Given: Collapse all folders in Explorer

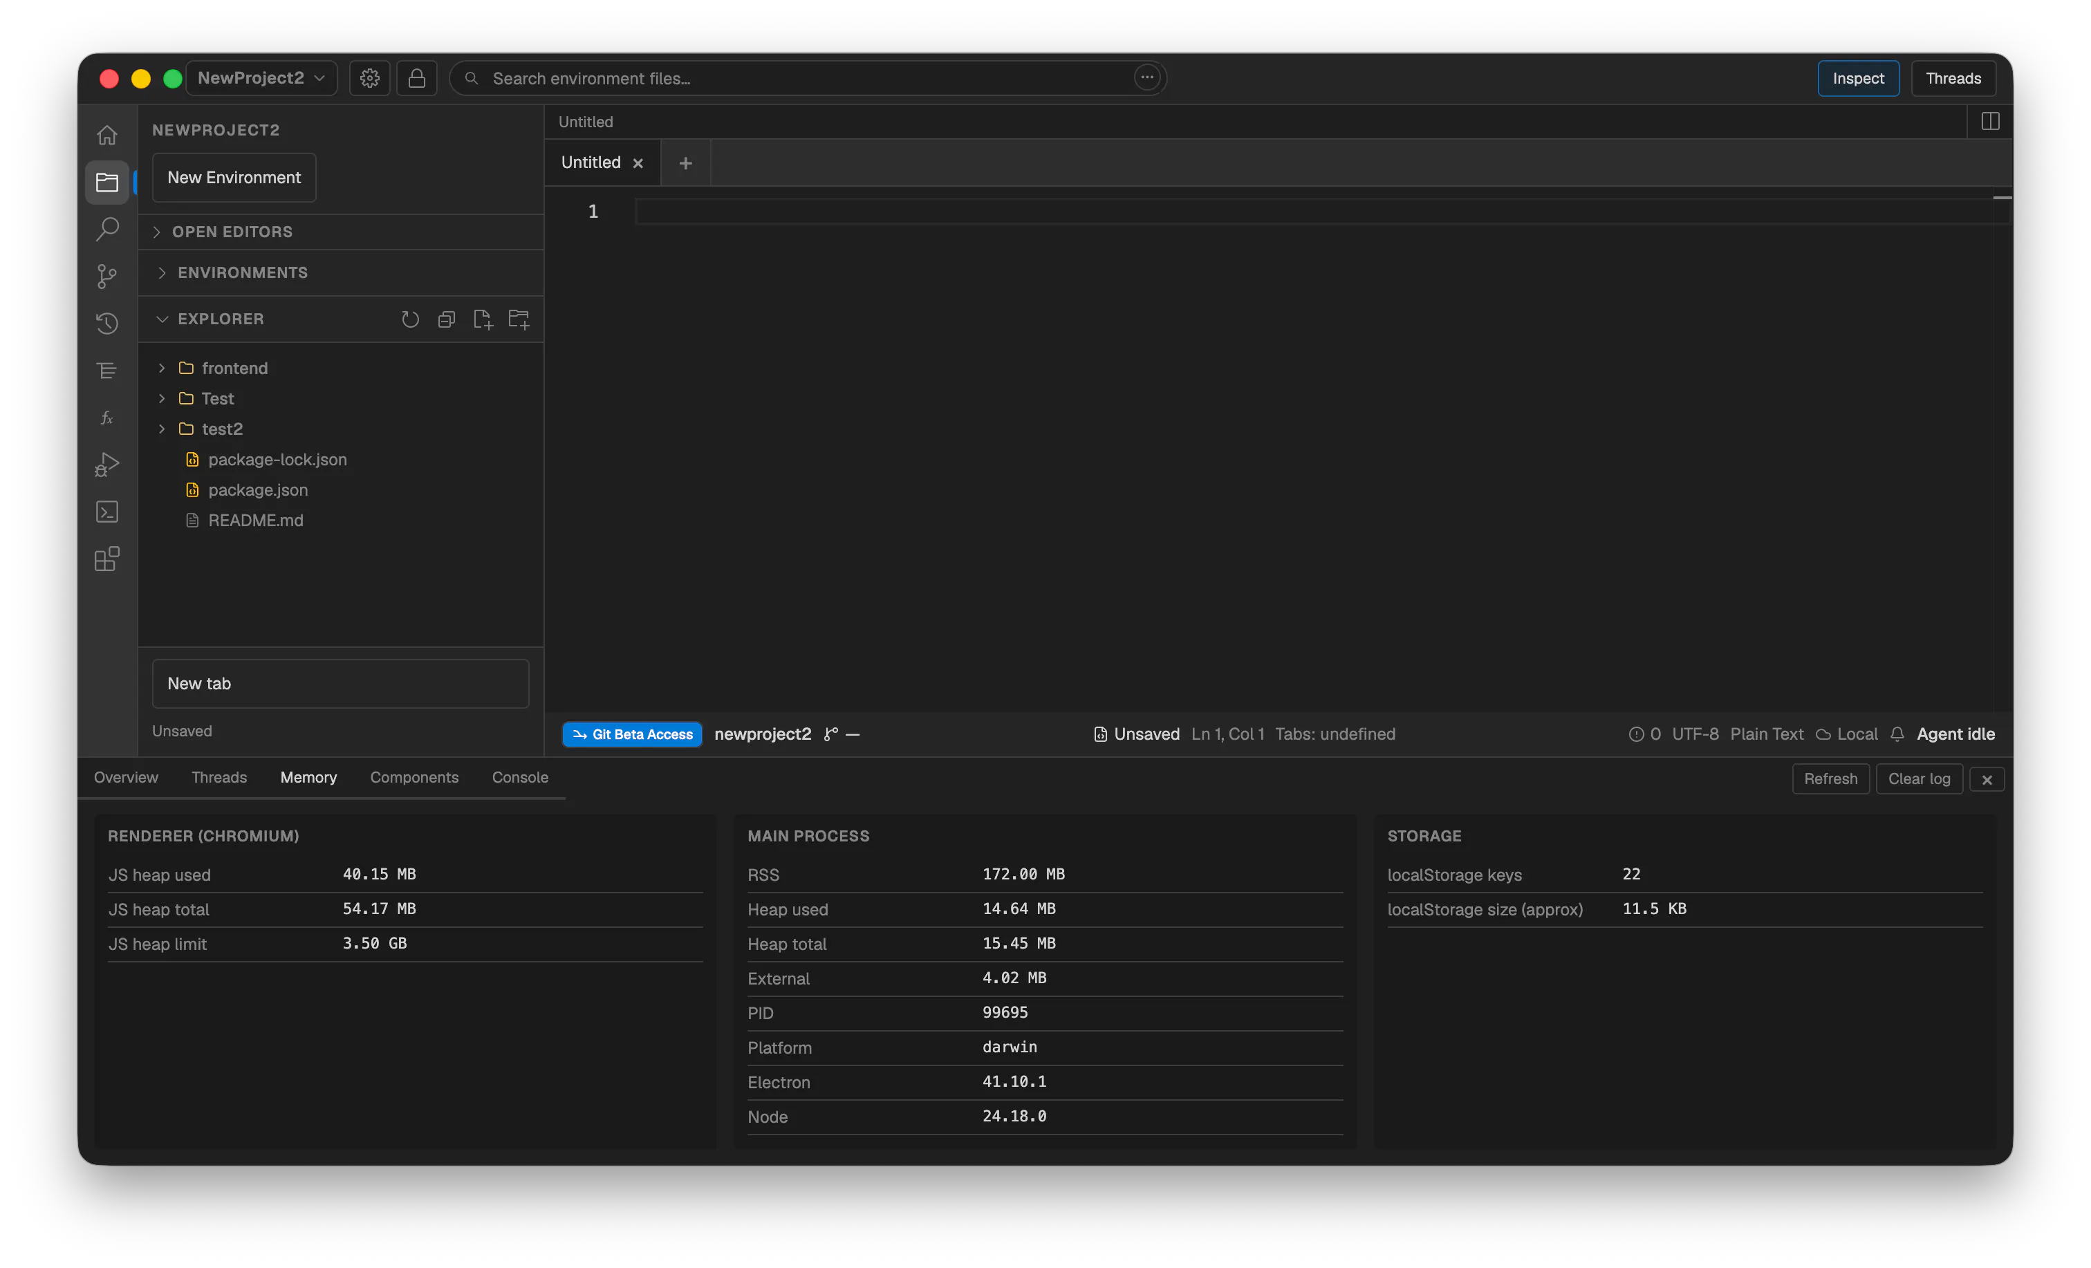Looking at the screenshot, I should point(447,319).
